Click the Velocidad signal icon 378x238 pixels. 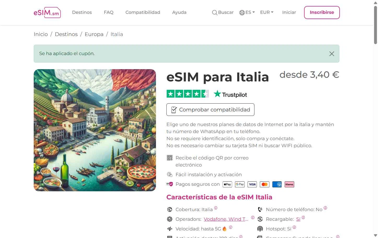click(x=170, y=229)
